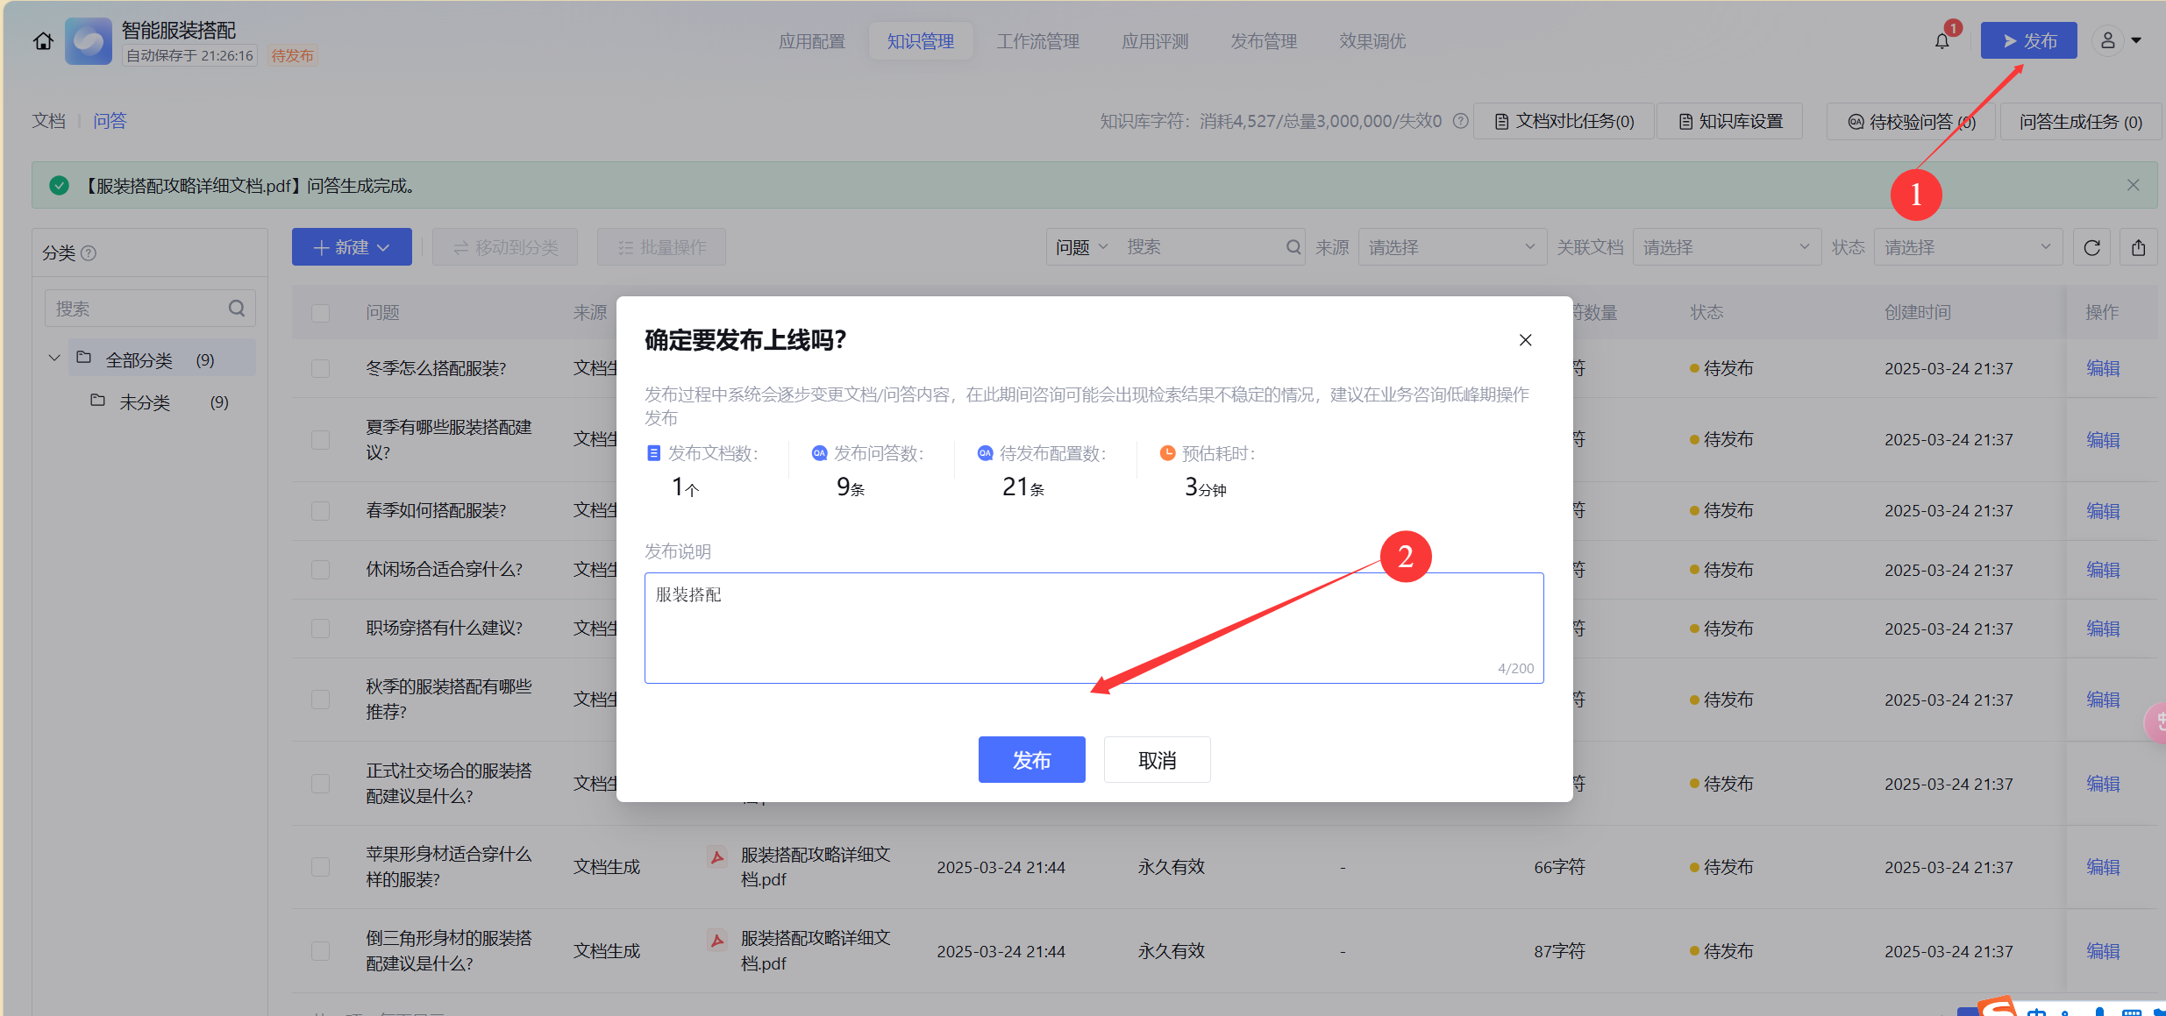Open the 发布管理 tab
The width and height of the screenshot is (2166, 1016).
[1263, 41]
